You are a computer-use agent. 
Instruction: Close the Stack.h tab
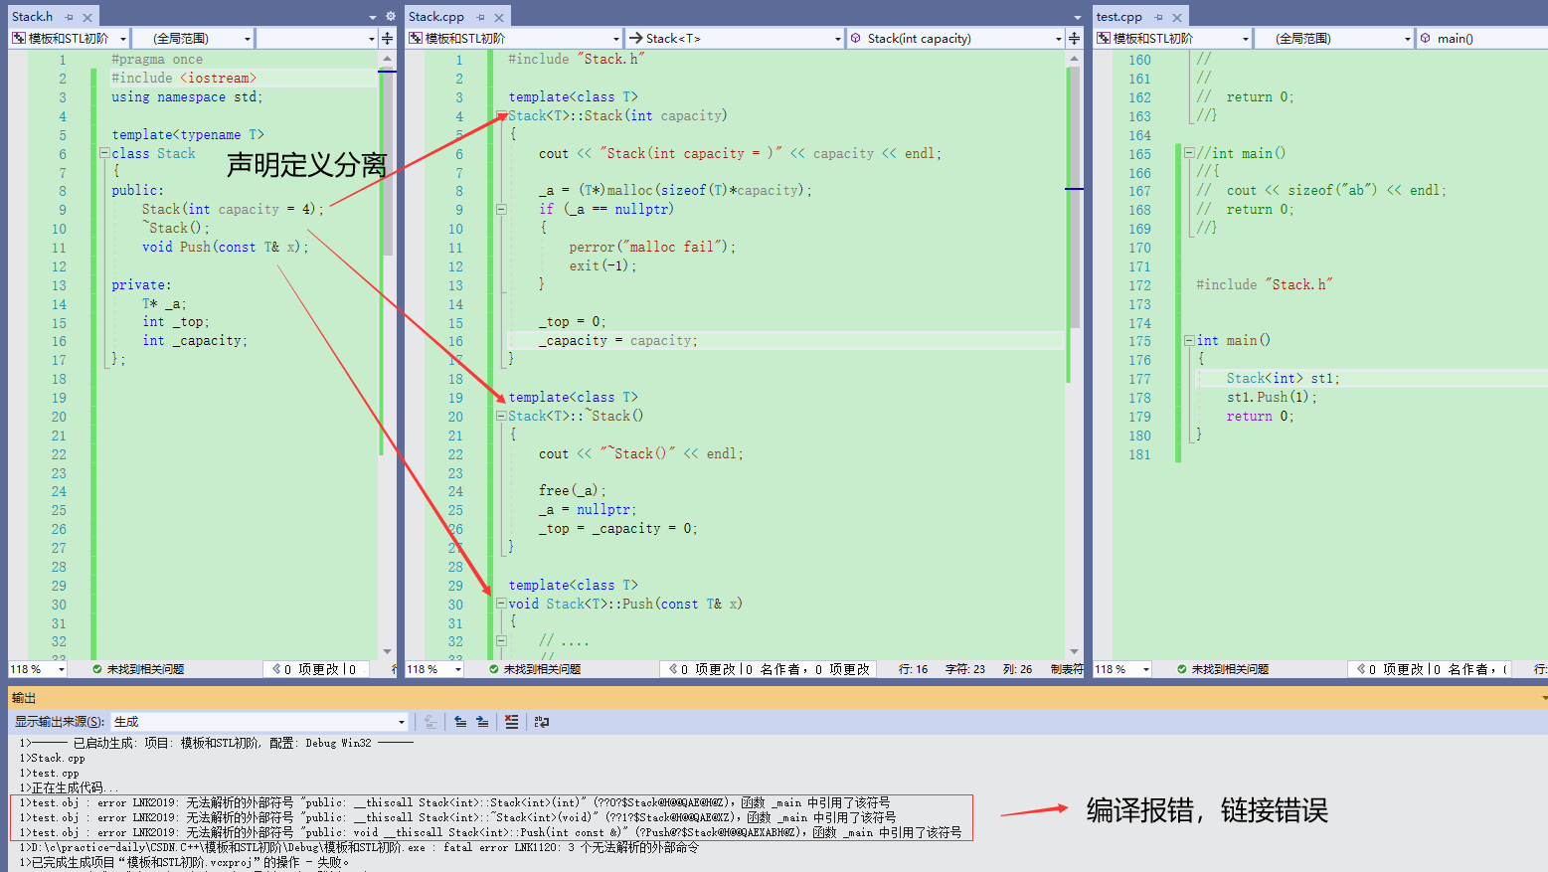point(87,17)
